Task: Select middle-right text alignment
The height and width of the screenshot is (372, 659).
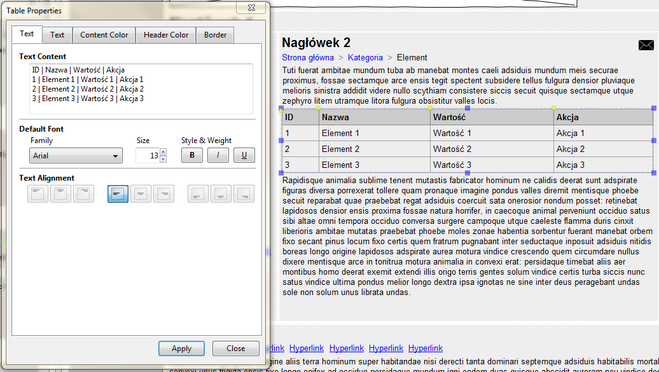Action: (x=164, y=194)
